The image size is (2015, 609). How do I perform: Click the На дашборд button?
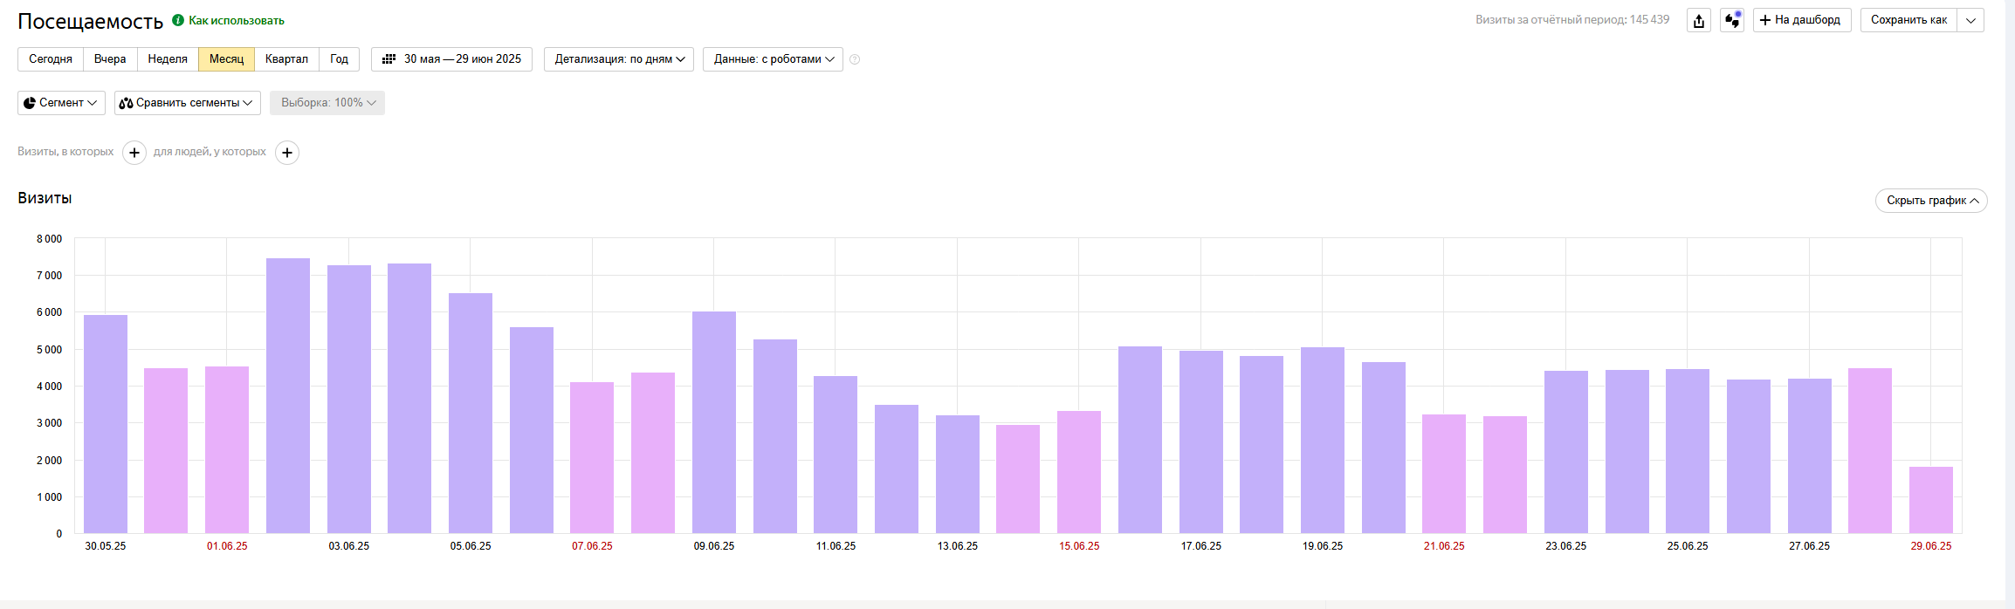pyautogui.click(x=1801, y=20)
